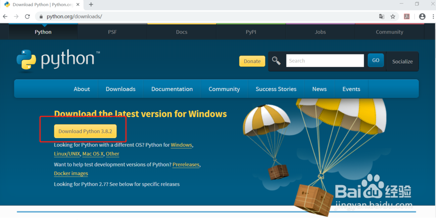Screen dimensions: 436x220
Task: Open the Downloads navigation menu
Action: (121, 89)
